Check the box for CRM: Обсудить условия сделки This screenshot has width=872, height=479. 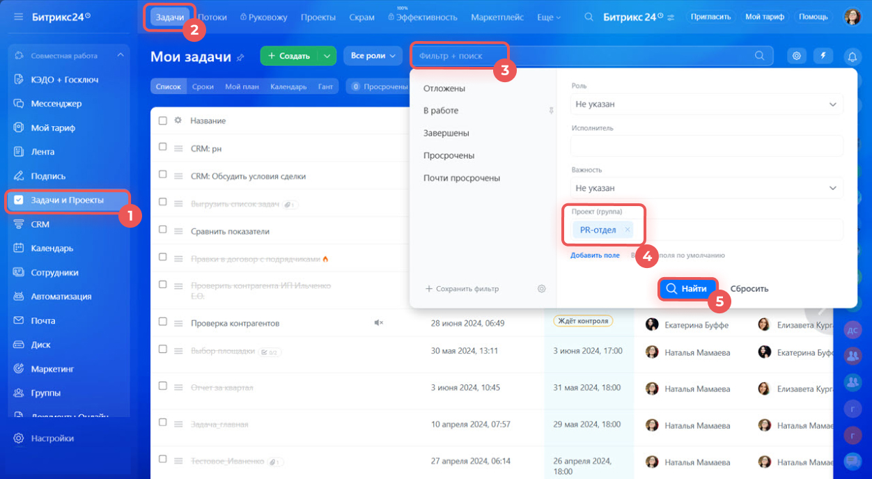pyautogui.click(x=163, y=175)
